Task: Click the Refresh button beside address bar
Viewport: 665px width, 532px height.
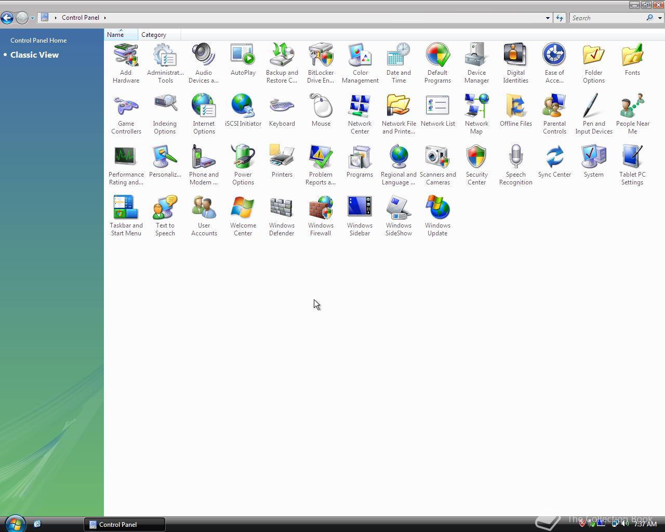Action: [560, 18]
